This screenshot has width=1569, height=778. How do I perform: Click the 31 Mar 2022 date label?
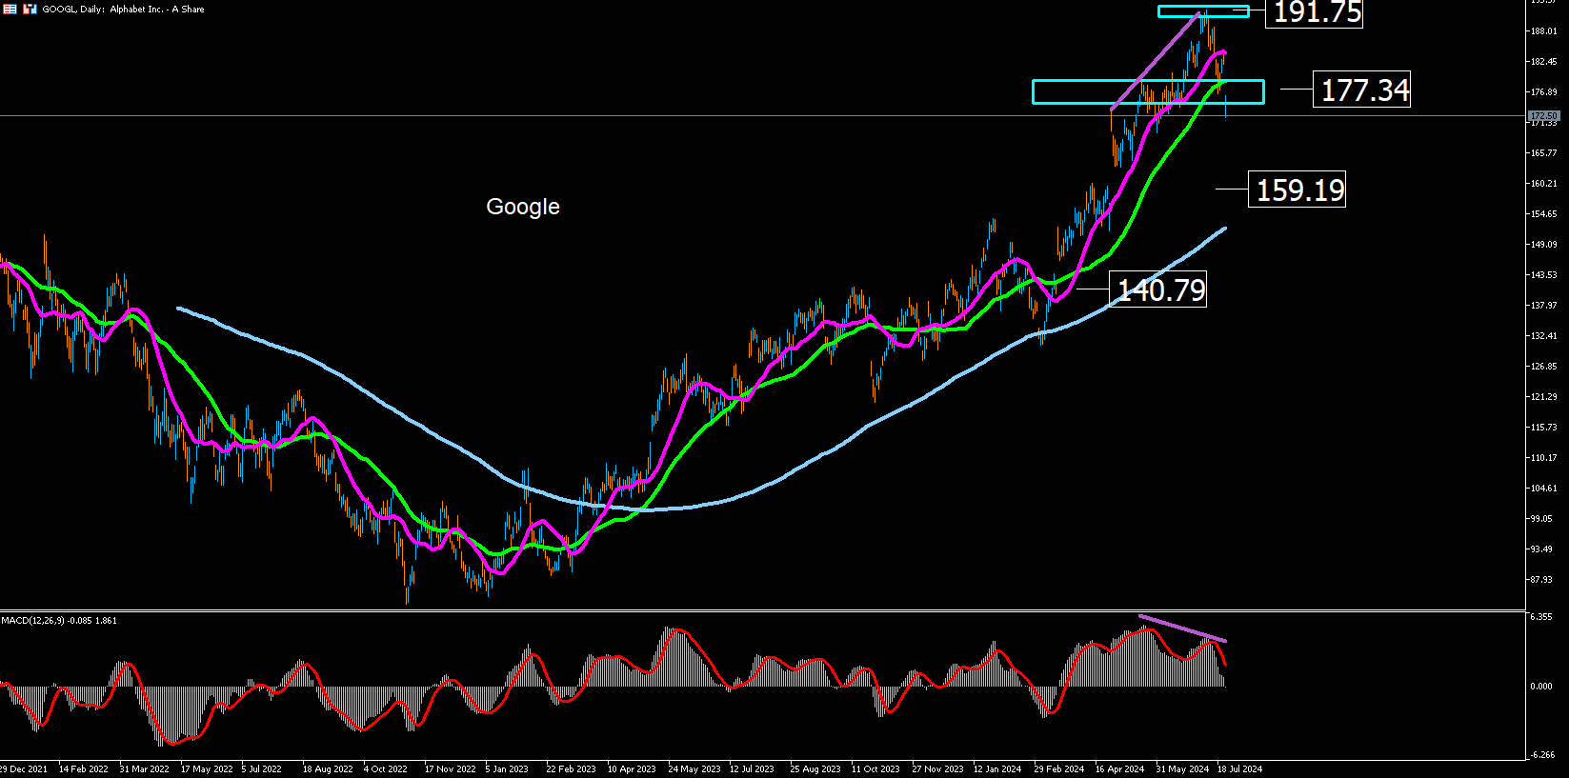tap(145, 768)
